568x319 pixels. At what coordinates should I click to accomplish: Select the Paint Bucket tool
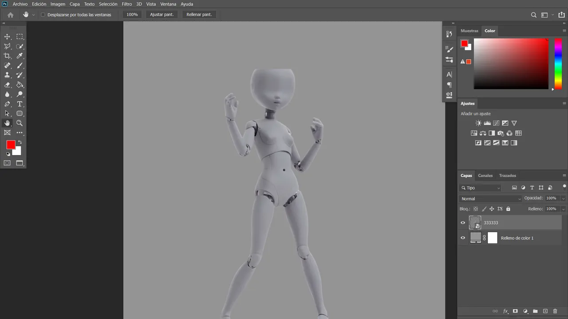point(20,85)
